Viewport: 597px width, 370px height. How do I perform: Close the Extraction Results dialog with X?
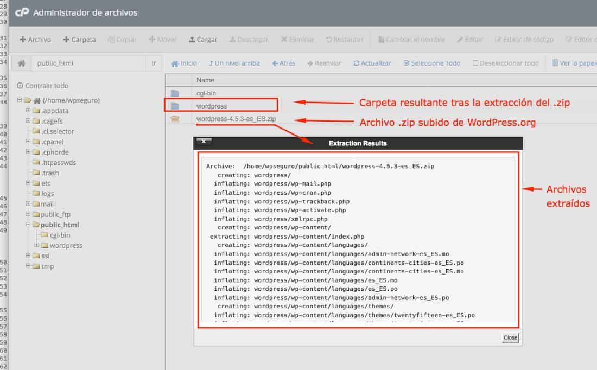point(204,142)
